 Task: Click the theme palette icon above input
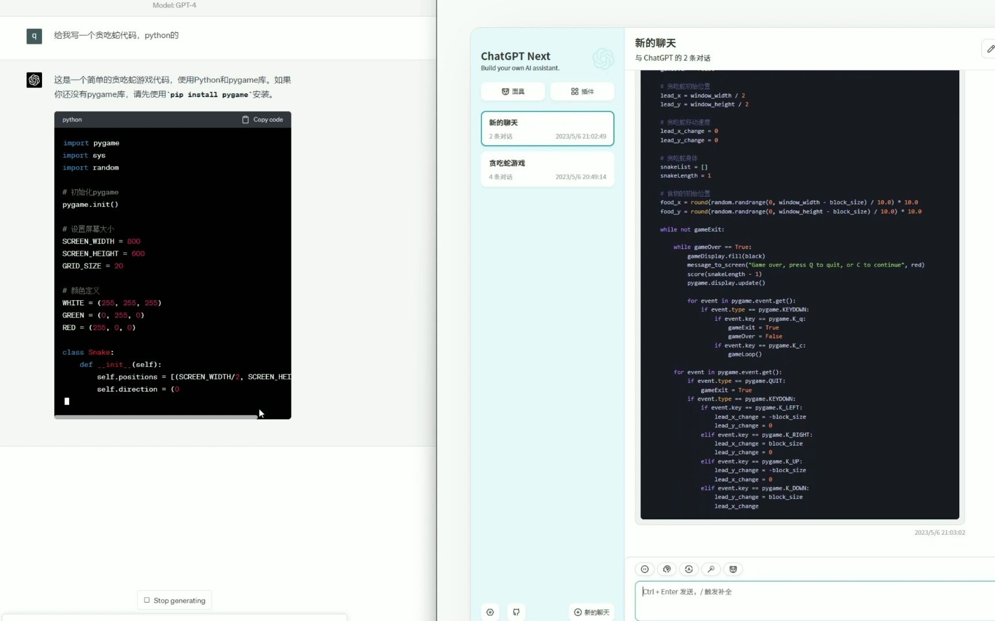click(667, 569)
